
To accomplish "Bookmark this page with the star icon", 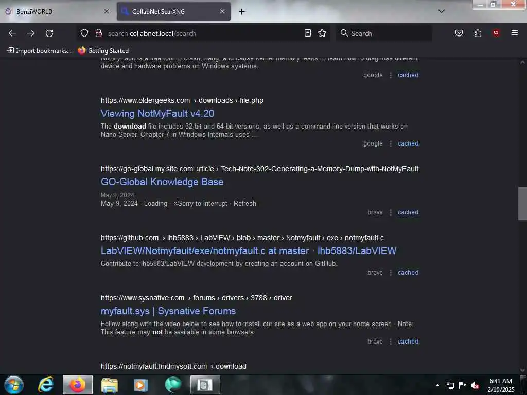I will point(322,33).
